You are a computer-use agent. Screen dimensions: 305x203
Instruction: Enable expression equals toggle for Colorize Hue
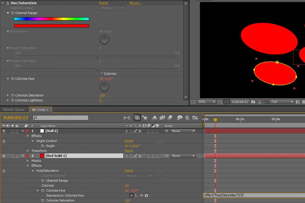[x=132, y=195]
